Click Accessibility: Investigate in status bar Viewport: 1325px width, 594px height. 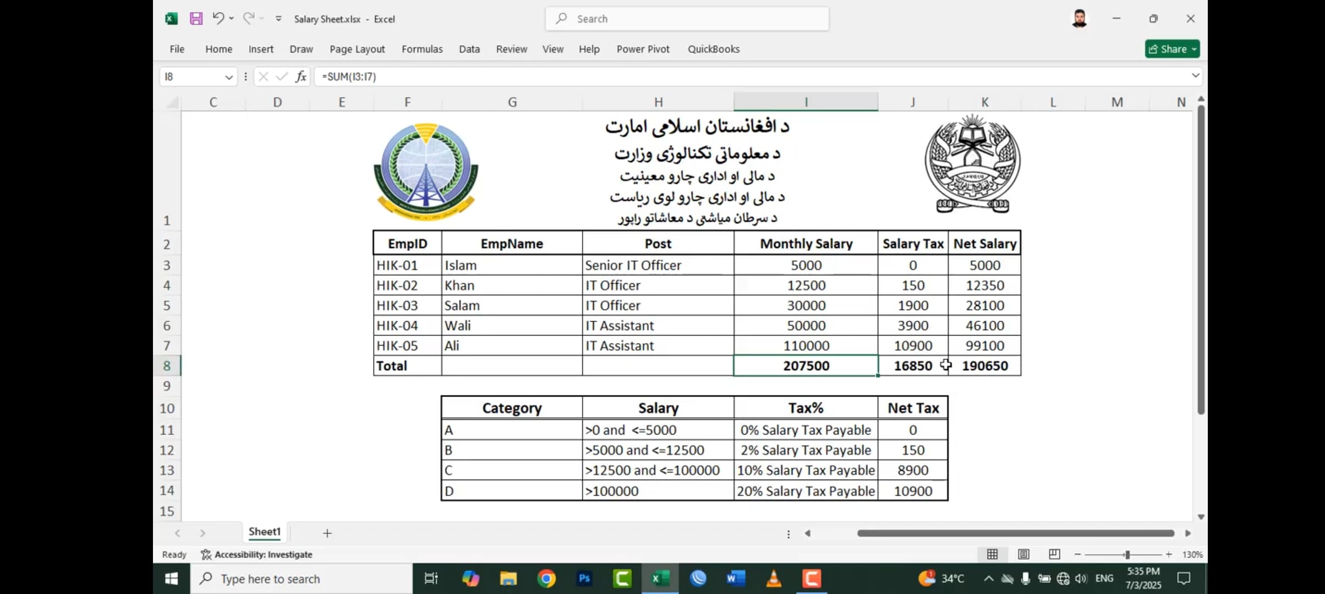click(x=257, y=554)
